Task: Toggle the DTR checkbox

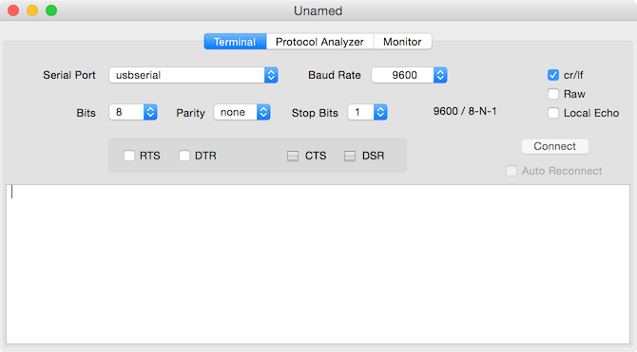Action: click(184, 156)
